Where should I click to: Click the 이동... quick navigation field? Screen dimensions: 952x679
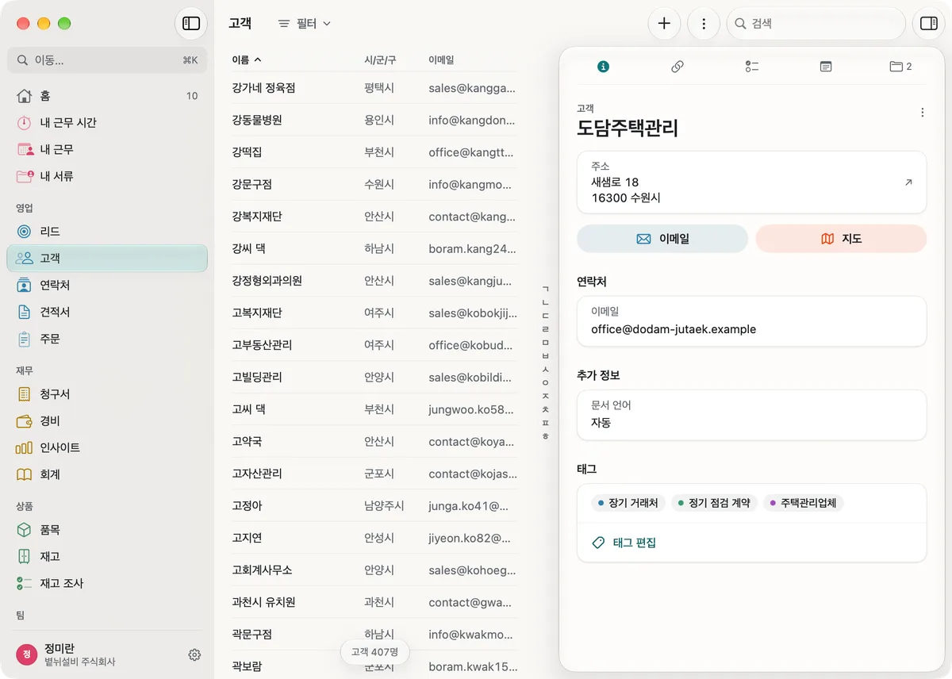tap(107, 59)
